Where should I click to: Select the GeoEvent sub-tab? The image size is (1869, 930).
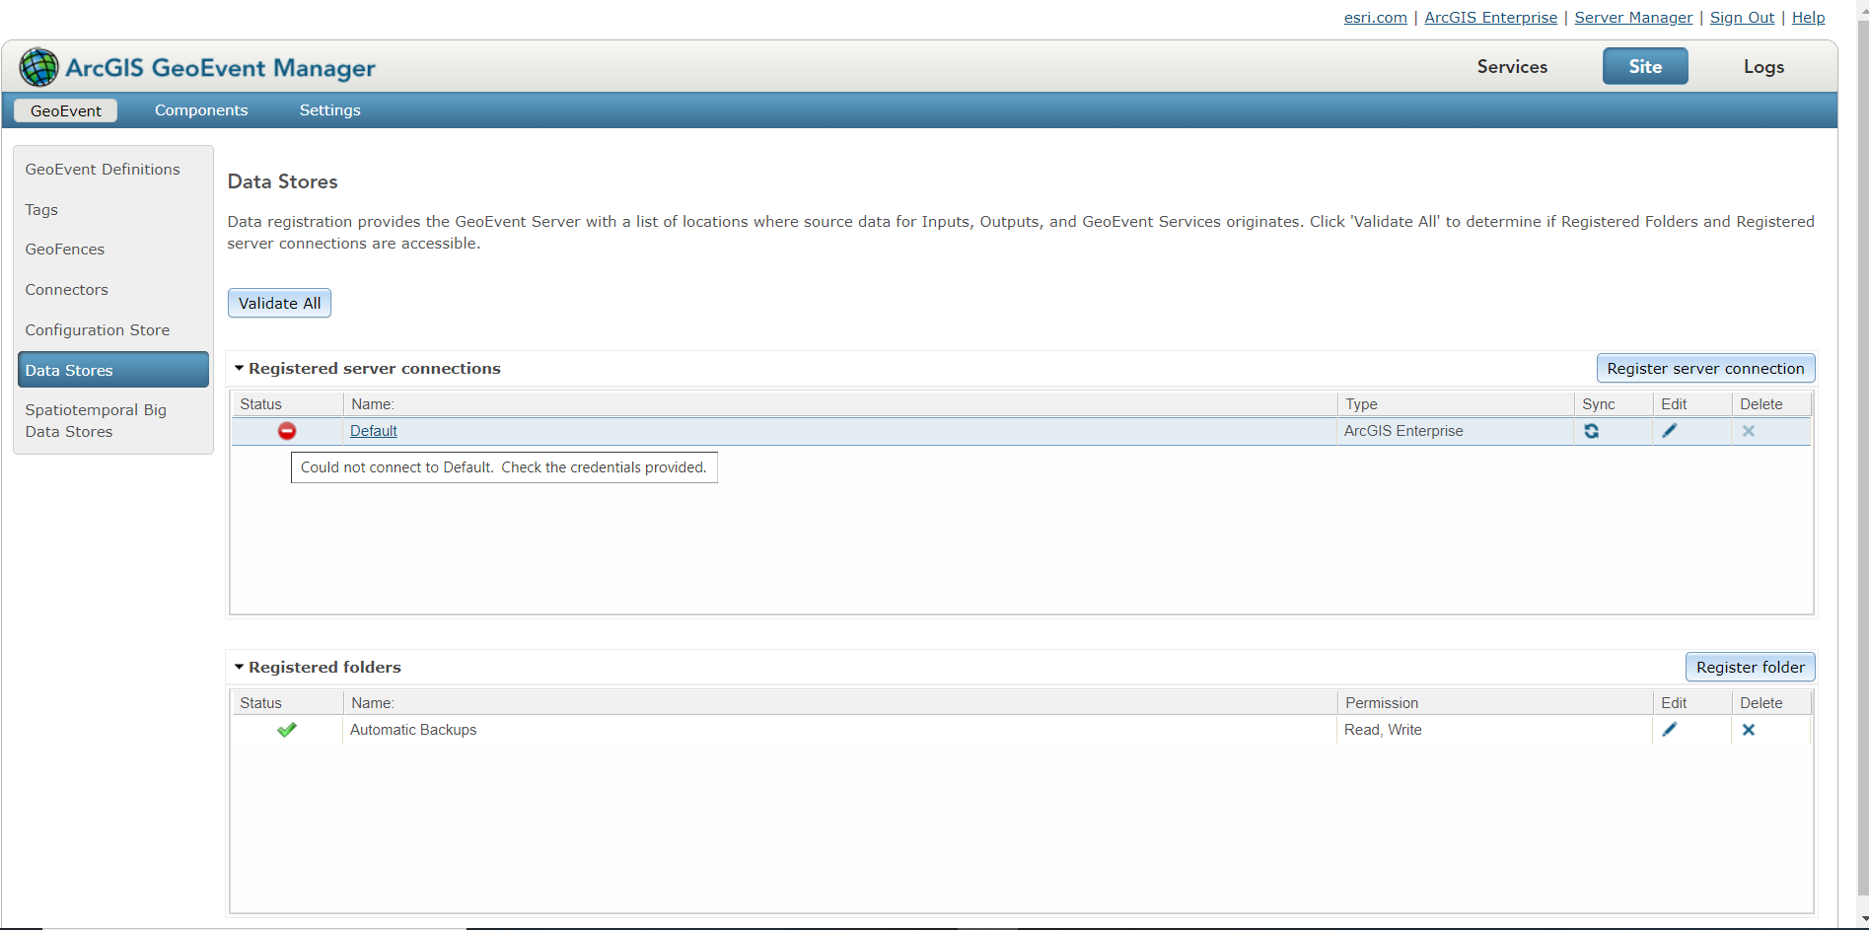66,110
